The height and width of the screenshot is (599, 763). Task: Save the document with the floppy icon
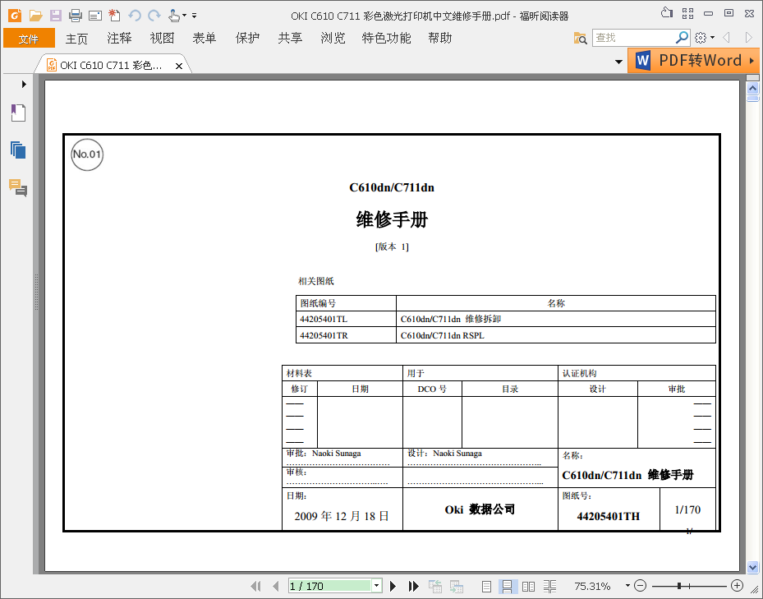(x=56, y=16)
